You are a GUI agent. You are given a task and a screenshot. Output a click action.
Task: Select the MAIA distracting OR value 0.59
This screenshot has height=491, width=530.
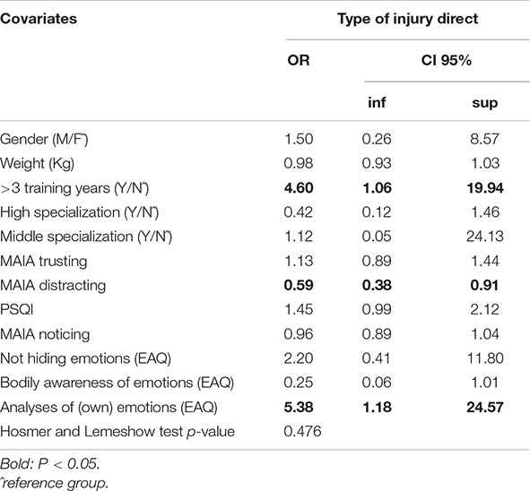coord(299,285)
